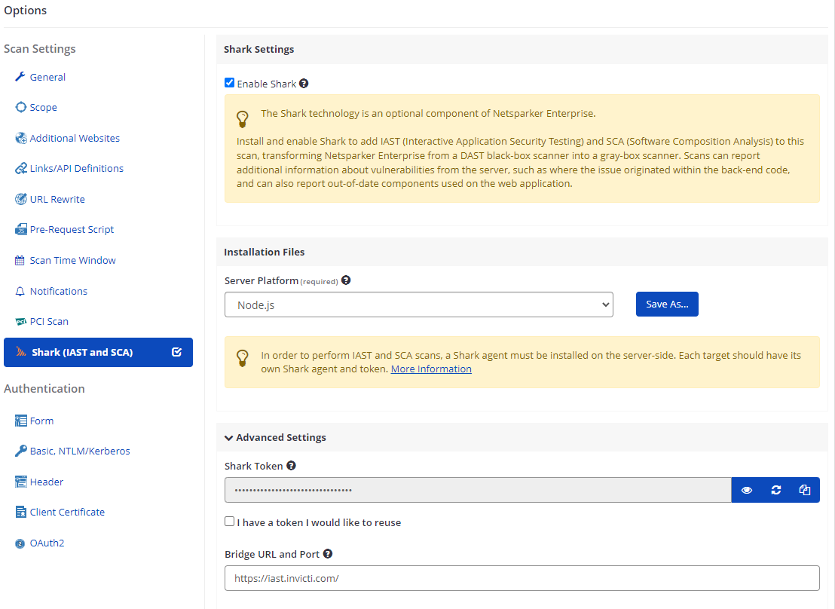Select Shark (IAST and SCA) menu item

pyautogui.click(x=98, y=352)
